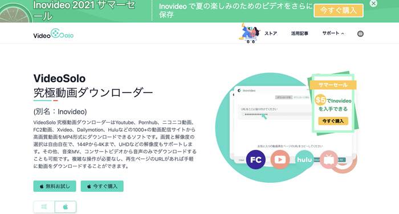Open the 活用記事 menu item
399x214 pixels.
point(299,33)
